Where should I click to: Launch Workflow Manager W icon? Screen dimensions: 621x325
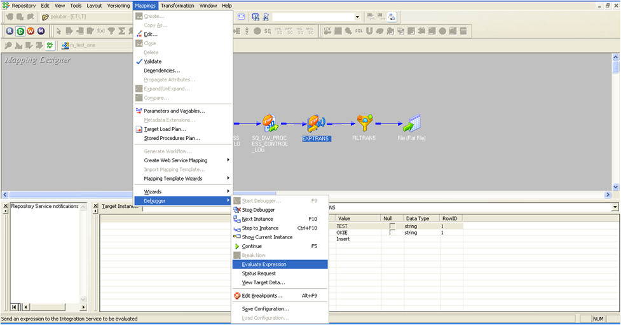[x=31, y=31]
